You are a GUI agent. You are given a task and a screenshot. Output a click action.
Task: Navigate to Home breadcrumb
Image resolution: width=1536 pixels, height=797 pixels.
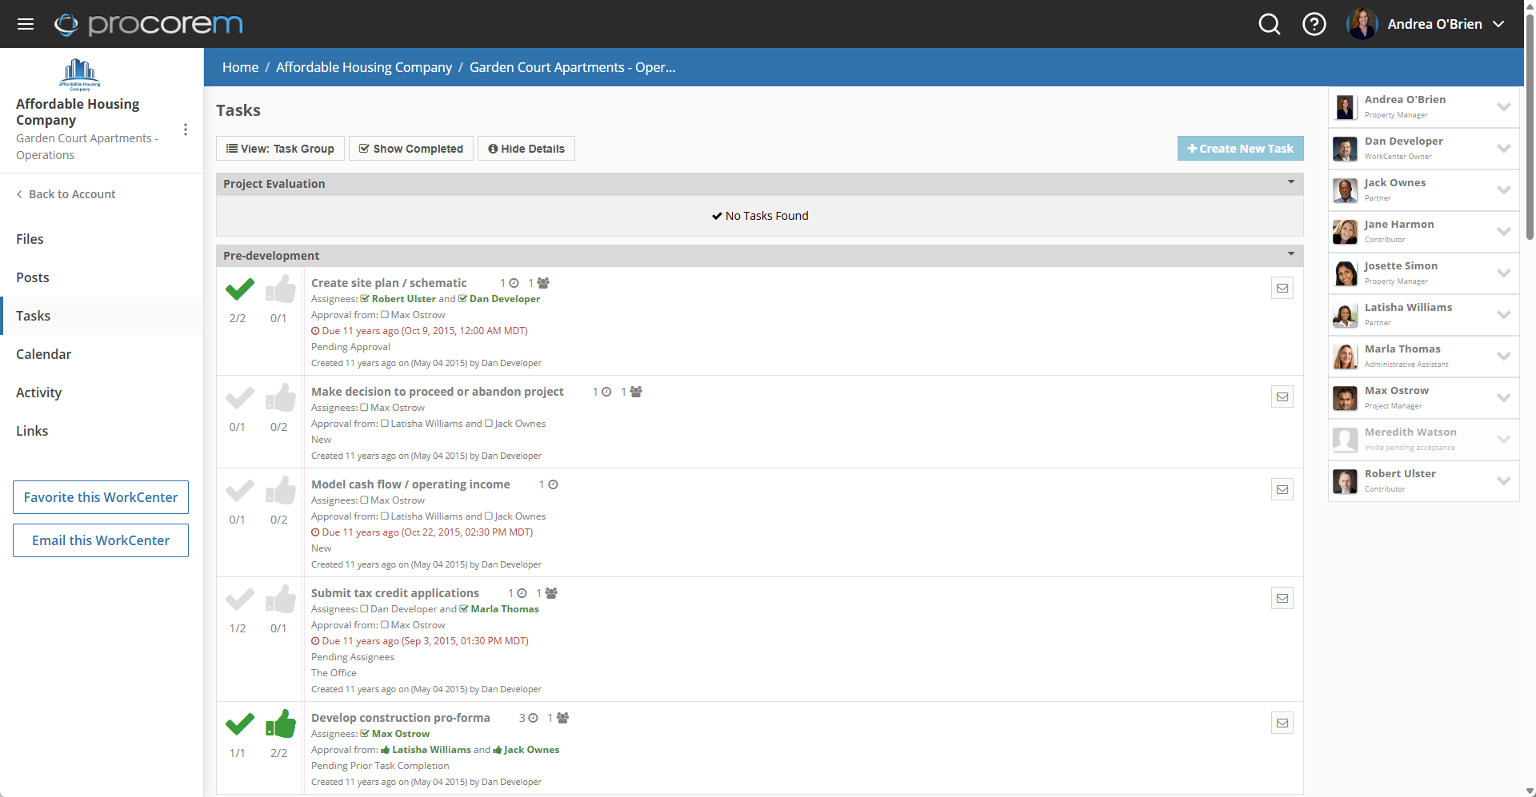[240, 67]
